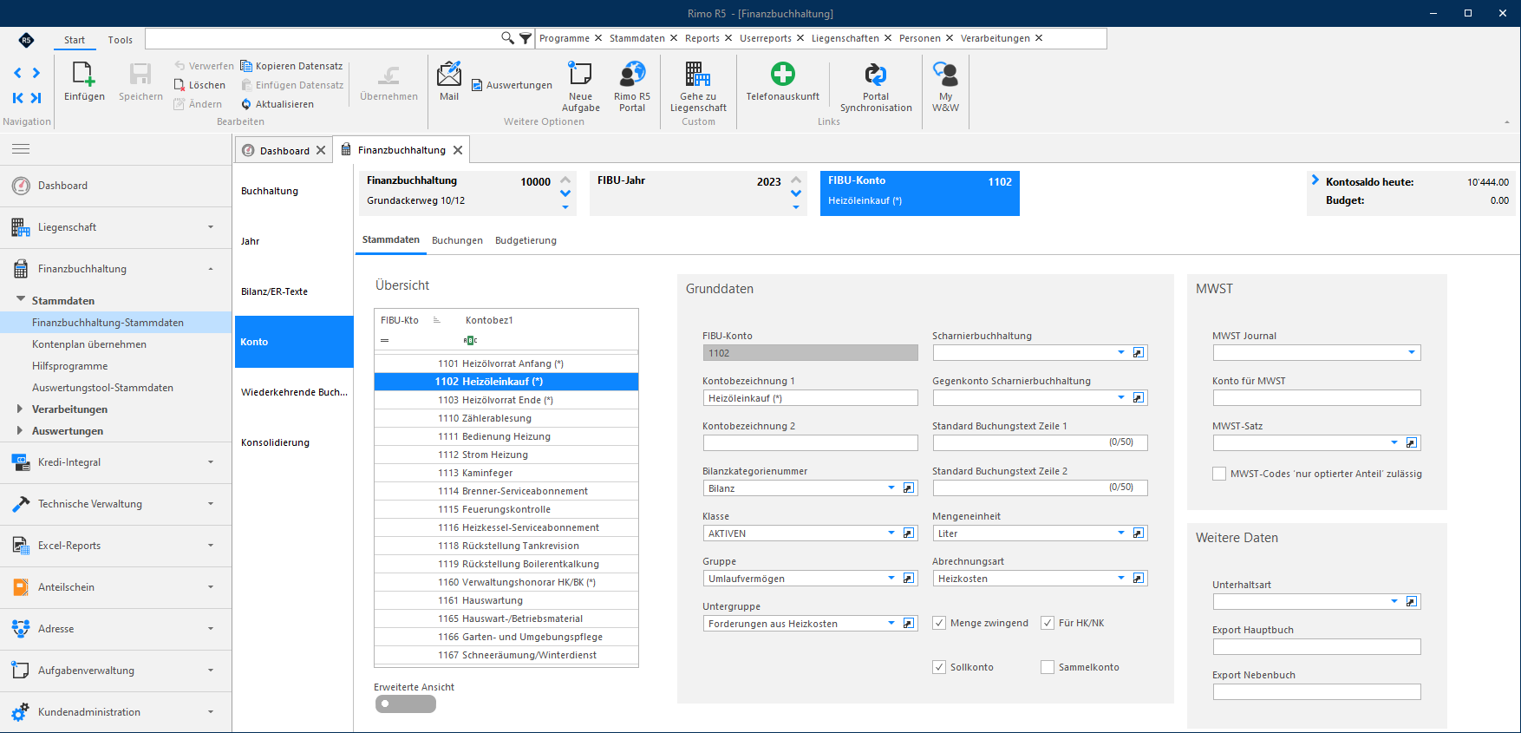Click Kopieren Datensatz in ribbon

(x=291, y=66)
